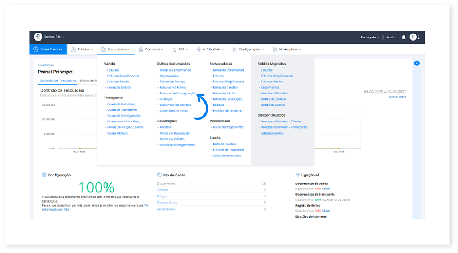Switch to Controlo de Tesouraria tab

click(57, 81)
